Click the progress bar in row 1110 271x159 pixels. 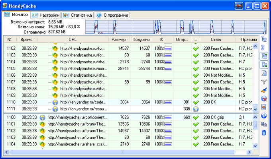coord(168,102)
